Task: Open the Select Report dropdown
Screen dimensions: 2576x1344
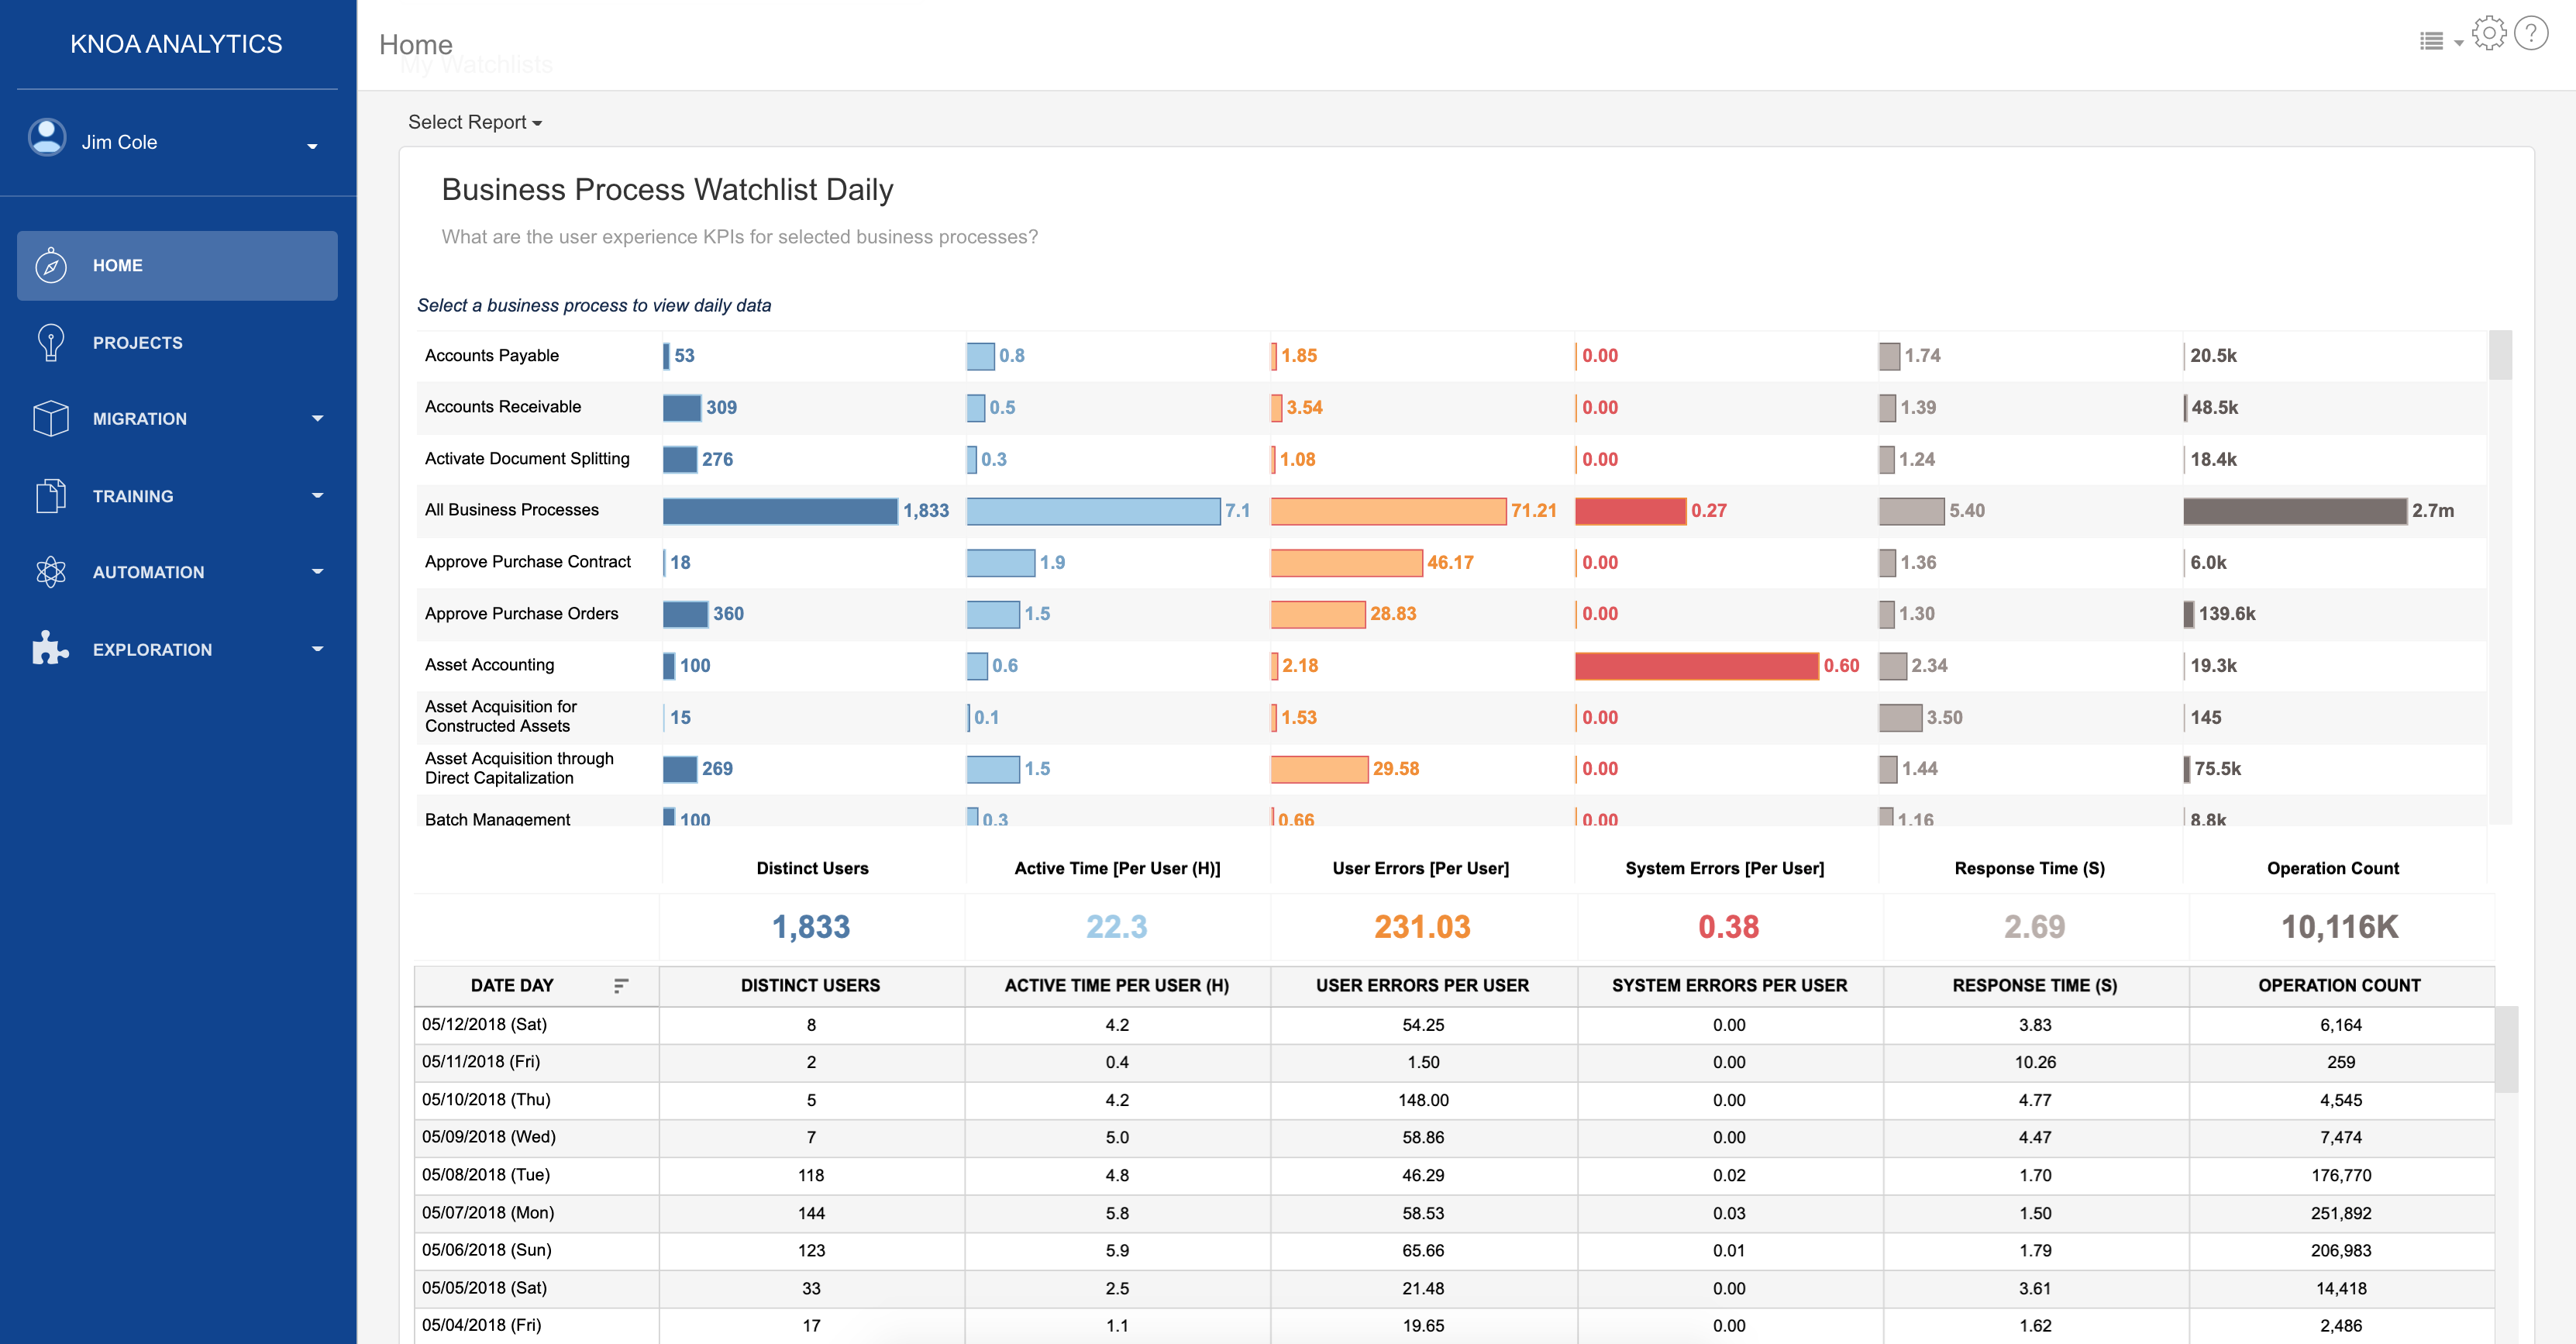Action: coord(474,122)
